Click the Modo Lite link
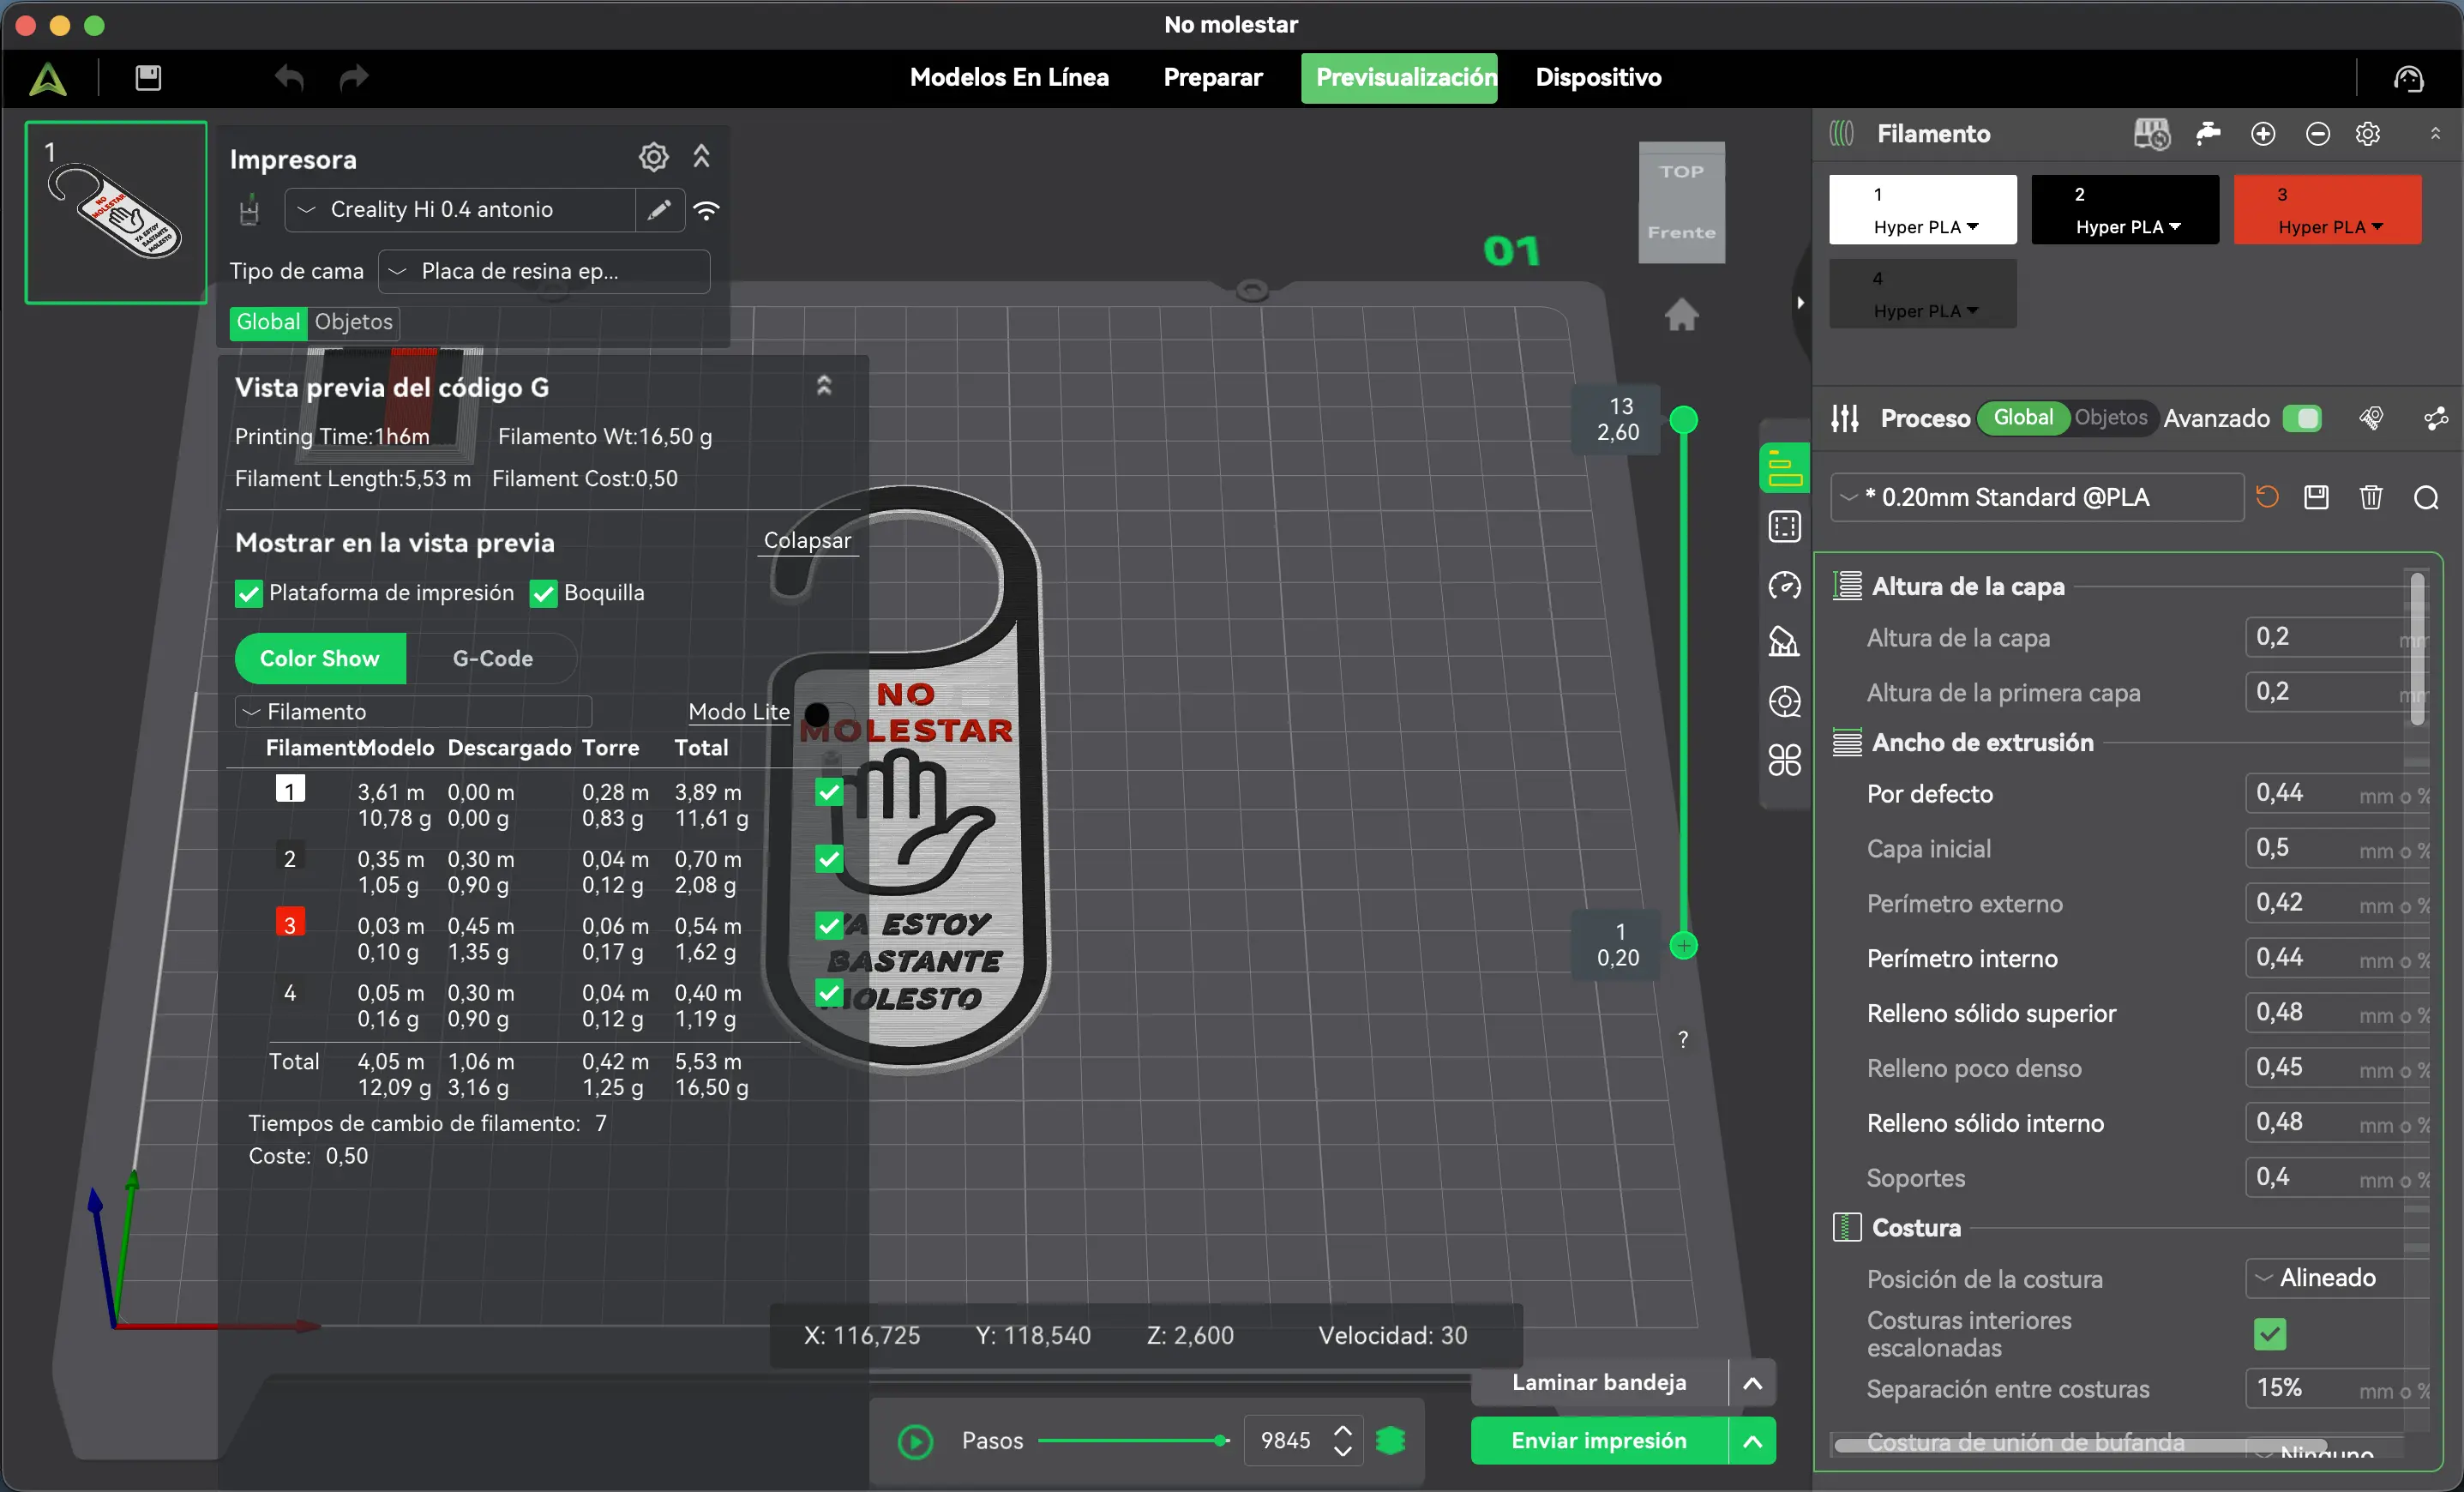The width and height of the screenshot is (2464, 1492). point(739,711)
